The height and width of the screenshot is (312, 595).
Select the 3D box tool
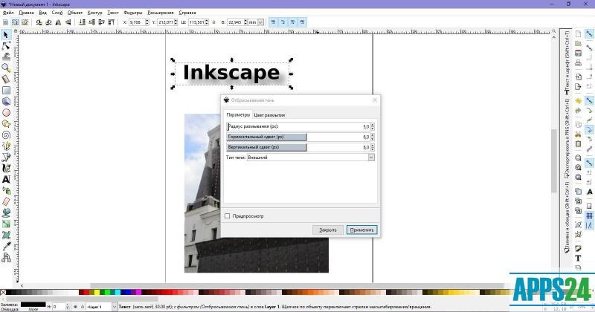[x=6, y=101]
